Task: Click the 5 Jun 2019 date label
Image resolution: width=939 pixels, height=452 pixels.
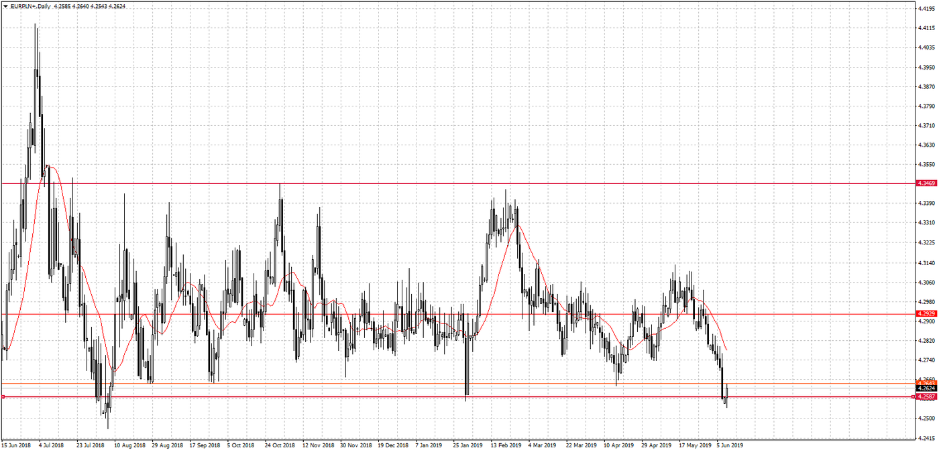Action: (730, 445)
